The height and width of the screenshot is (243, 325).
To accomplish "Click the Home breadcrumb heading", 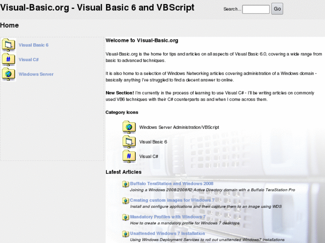I will pyautogui.click(x=9, y=25).
